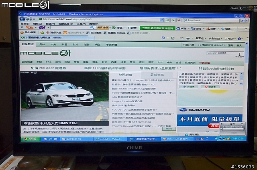The width and height of the screenshot is (257, 170).
Task: Click the white BMW 318d feature image
Action: coord(64,96)
